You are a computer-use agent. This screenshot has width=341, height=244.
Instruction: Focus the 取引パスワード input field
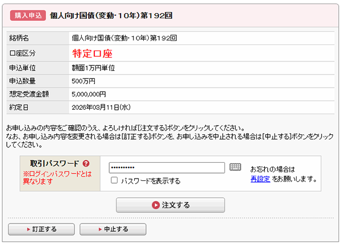click(x=167, y=167)
